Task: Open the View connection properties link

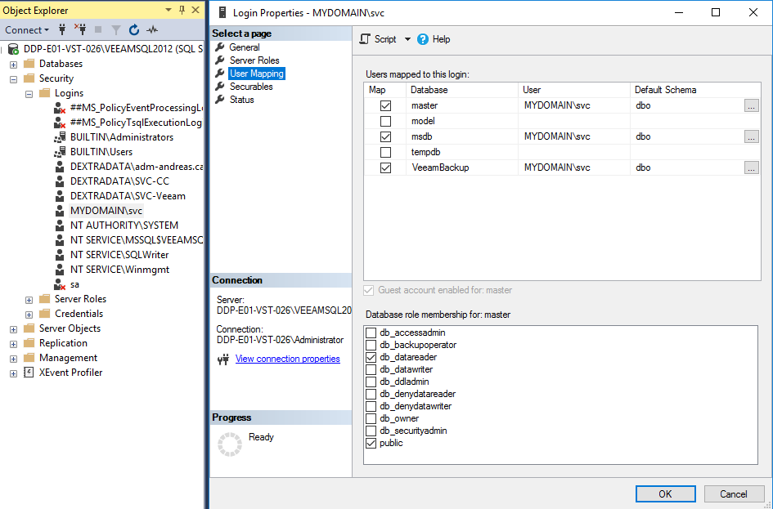Action: click(x=288, y=359)
